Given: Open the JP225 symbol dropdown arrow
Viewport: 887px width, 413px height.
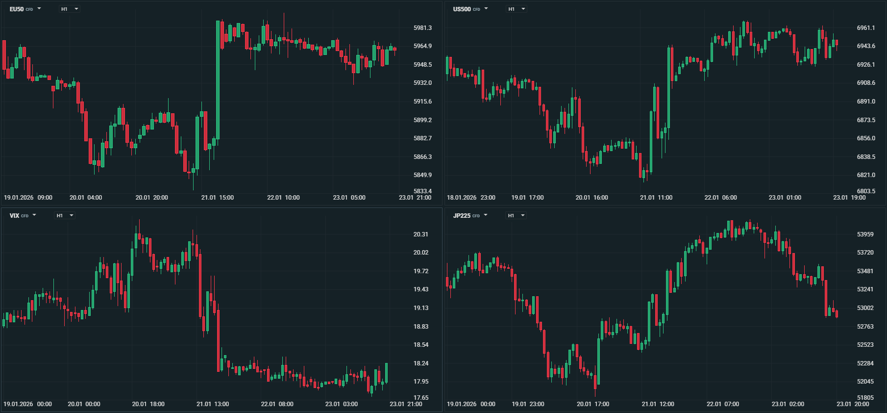Looking at the screenshot, I should [x=486, y=215].
